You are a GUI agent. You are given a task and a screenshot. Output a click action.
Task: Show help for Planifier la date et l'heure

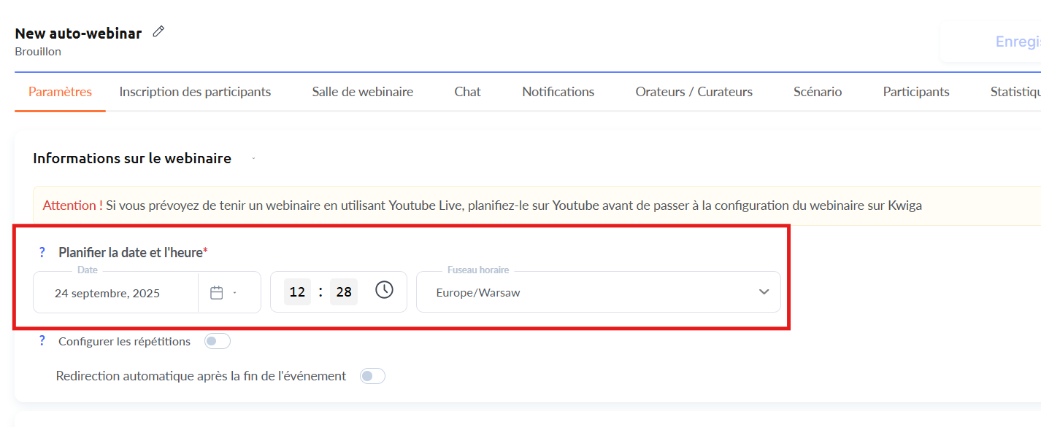(x=42, y=252)
